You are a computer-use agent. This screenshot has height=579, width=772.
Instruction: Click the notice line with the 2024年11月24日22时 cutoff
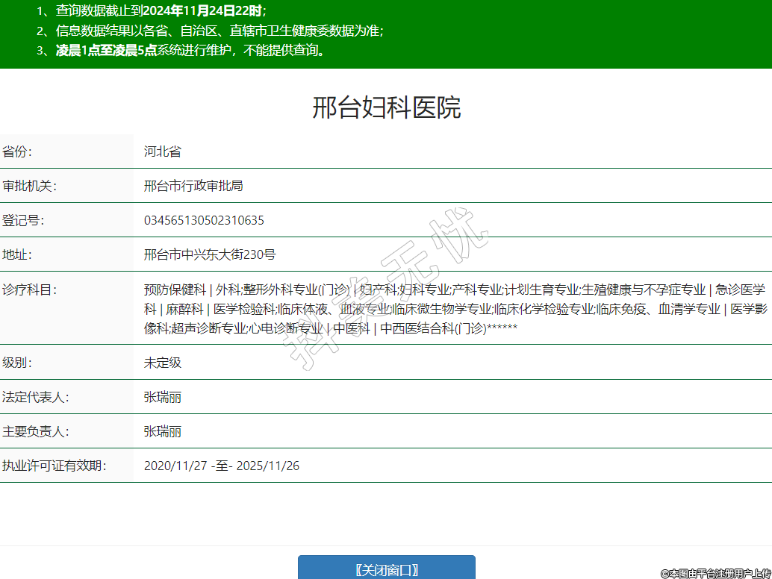152,11
